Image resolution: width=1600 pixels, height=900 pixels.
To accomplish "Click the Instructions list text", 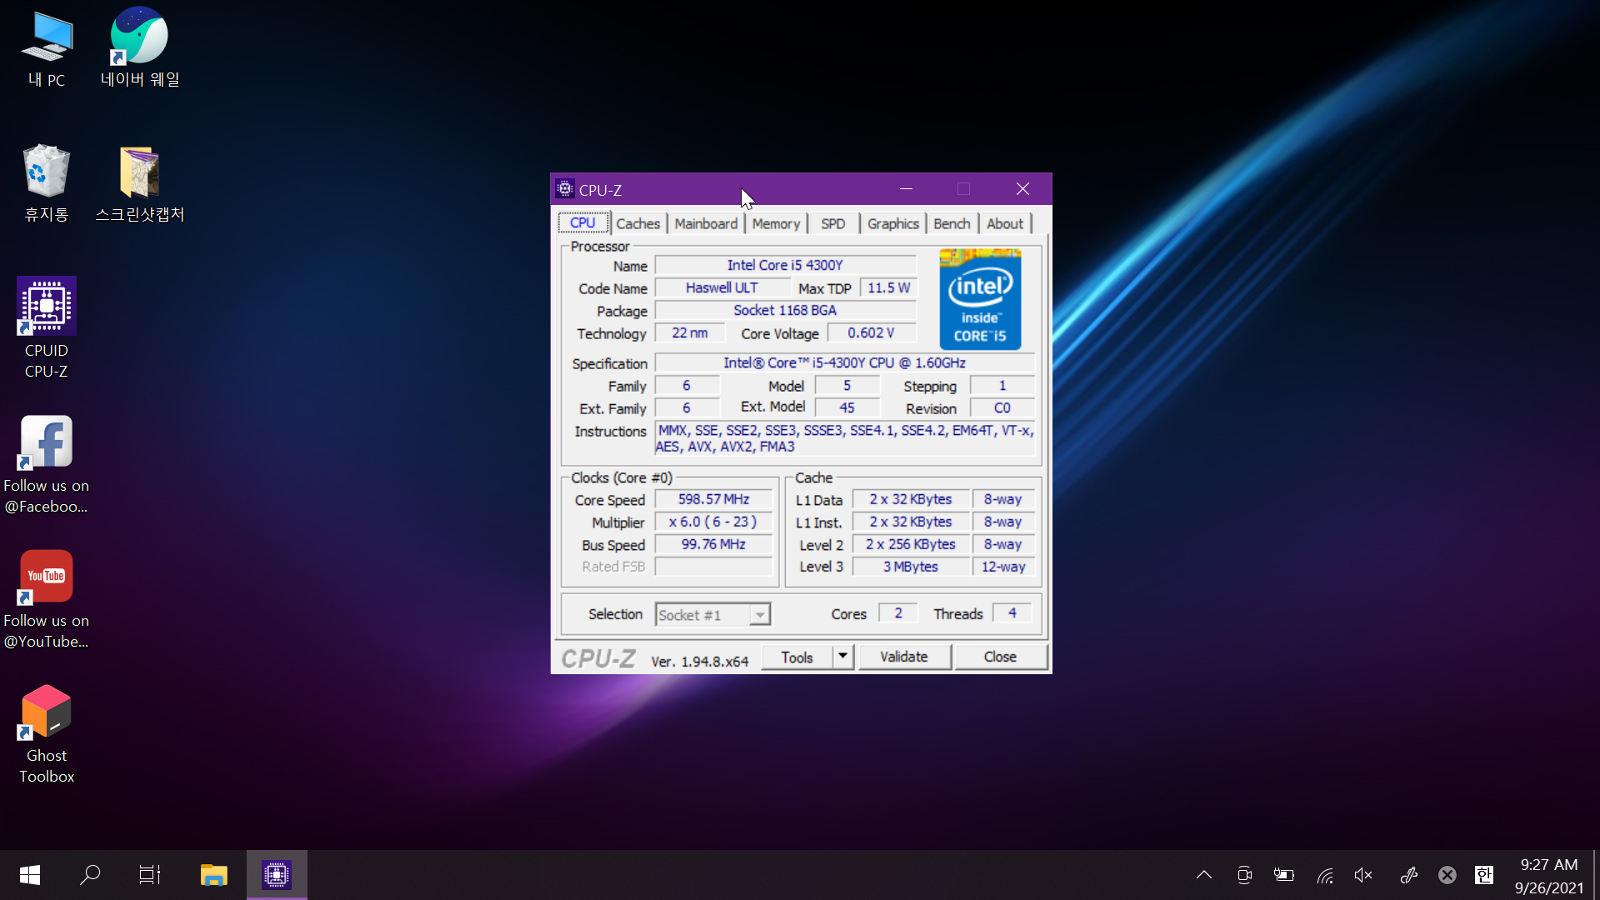I will (x=845, y=438).
